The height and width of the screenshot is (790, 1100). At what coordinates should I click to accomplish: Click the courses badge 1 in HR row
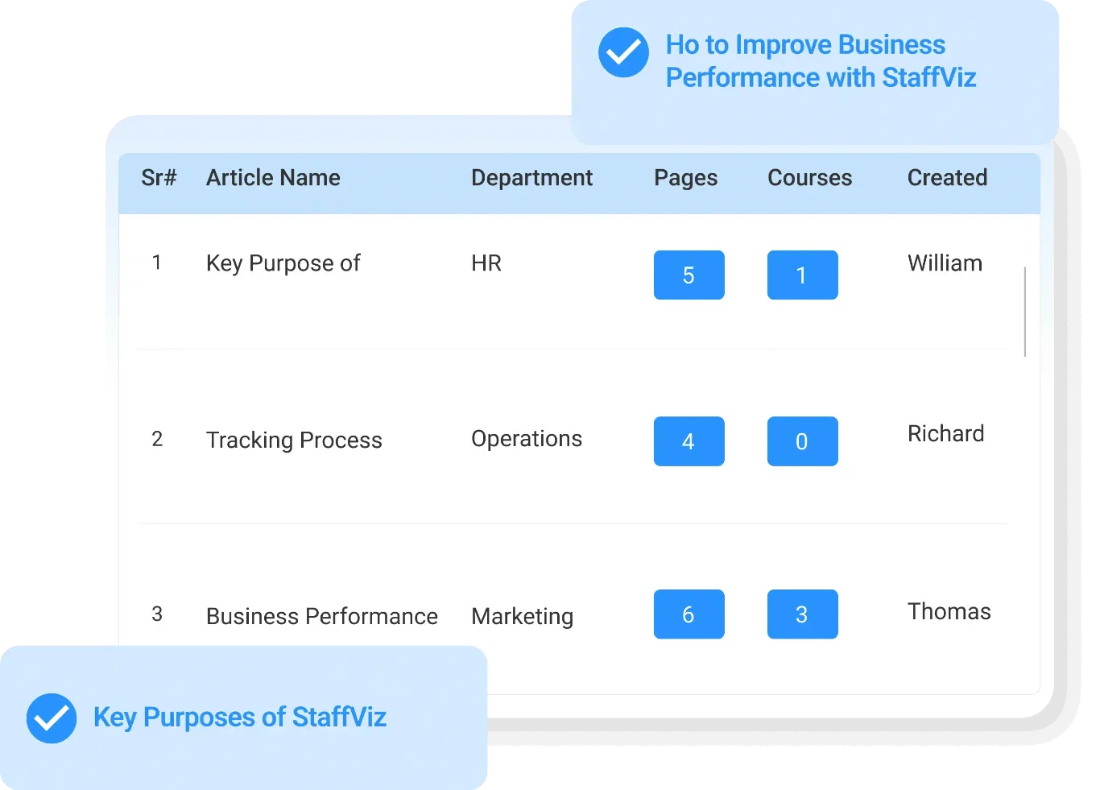tap(802, 275)
